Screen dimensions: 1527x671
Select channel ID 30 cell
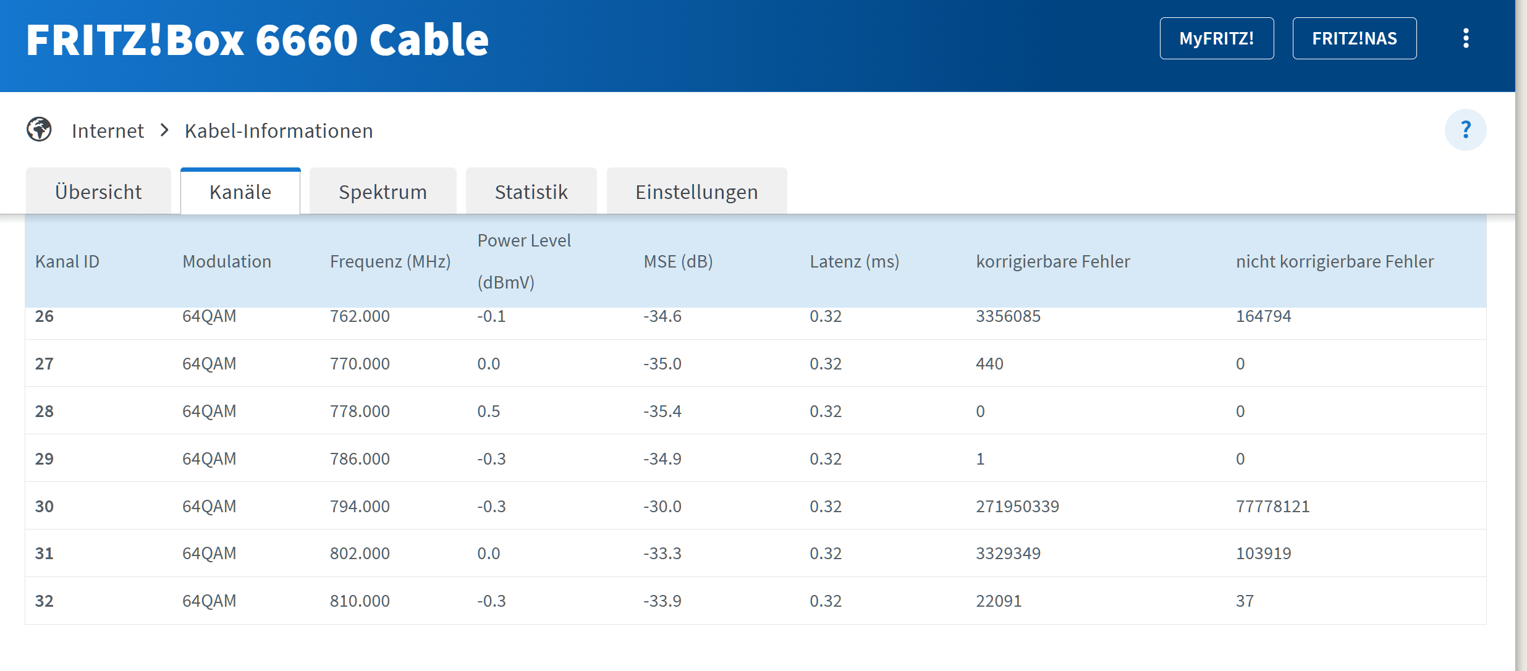(44, 506)
